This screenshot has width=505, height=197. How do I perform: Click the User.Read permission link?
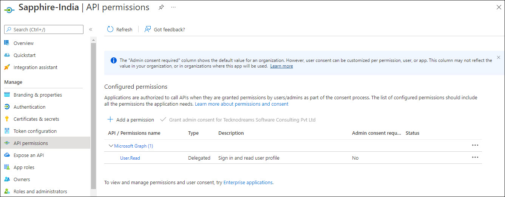[x=130, y=158]
